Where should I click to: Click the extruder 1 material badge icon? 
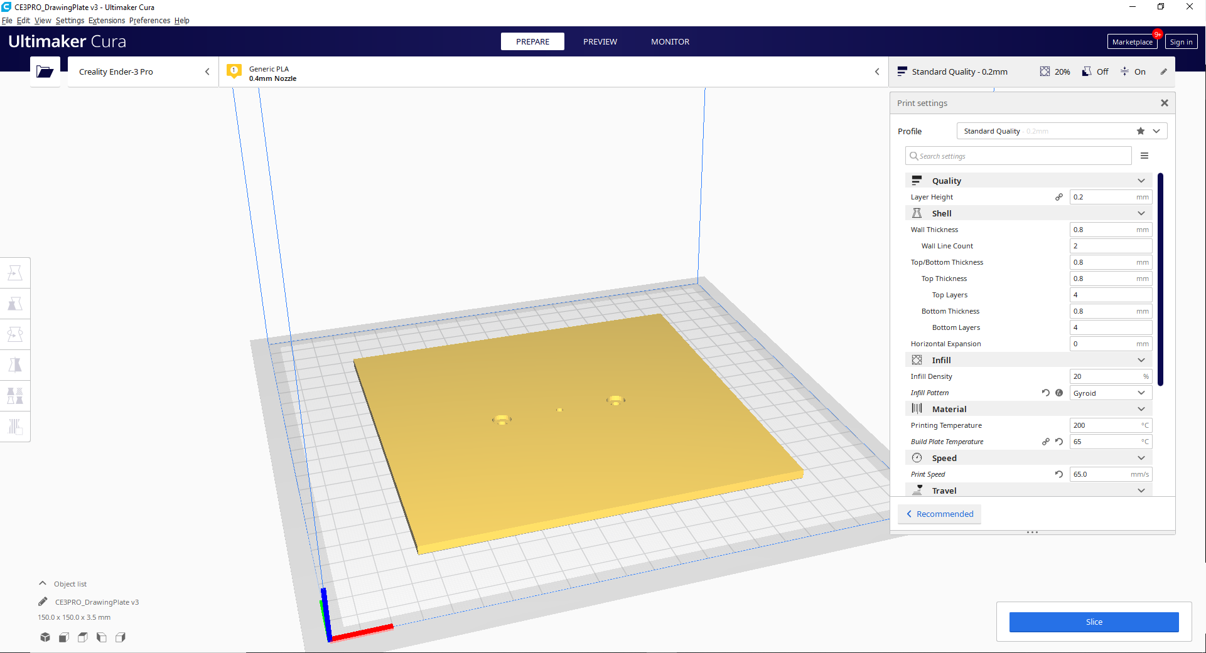tap(234, 72)
